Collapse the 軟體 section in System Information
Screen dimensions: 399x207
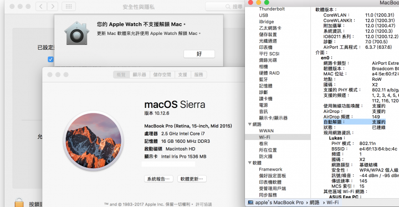250,163
